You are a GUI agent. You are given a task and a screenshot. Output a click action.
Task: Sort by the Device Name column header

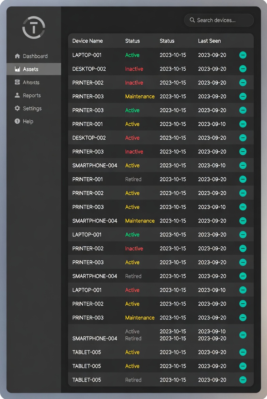click(x=88, y=41)
